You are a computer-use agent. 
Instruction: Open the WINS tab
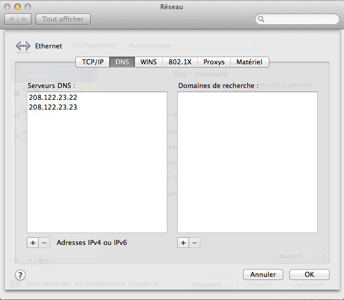[148, 62]
